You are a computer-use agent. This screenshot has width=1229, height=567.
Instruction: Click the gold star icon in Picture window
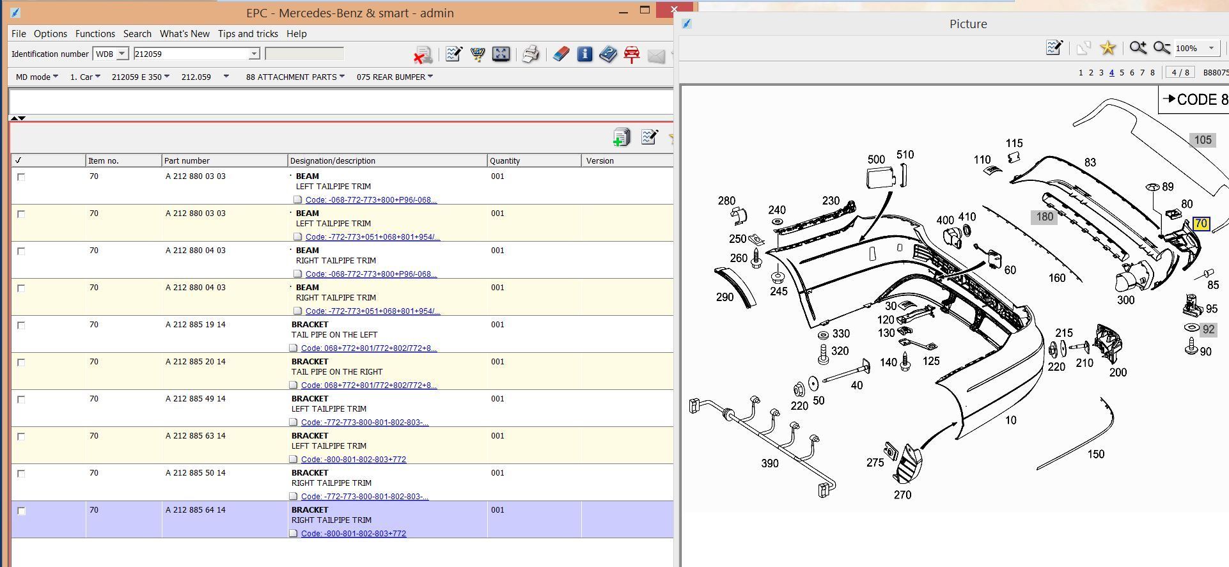(x=1108, y=48)
